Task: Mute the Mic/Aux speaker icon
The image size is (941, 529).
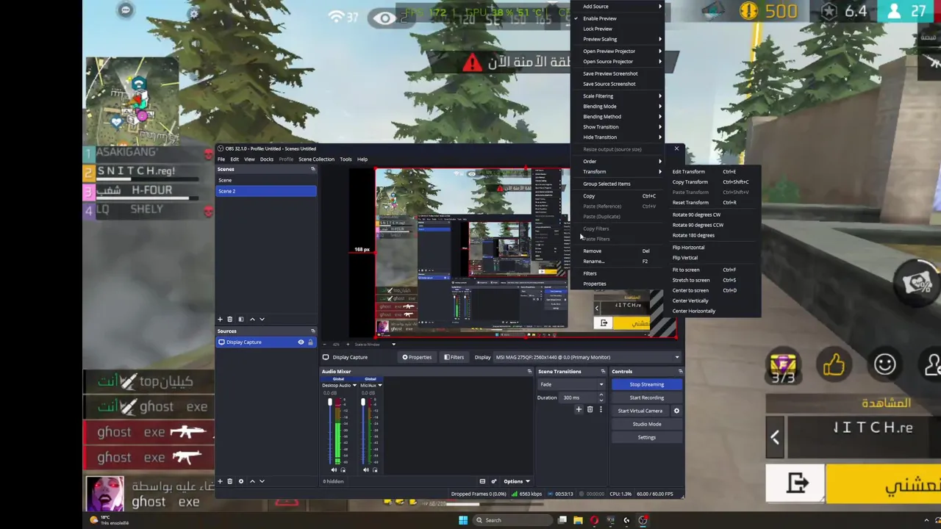Action: [367, 470]
